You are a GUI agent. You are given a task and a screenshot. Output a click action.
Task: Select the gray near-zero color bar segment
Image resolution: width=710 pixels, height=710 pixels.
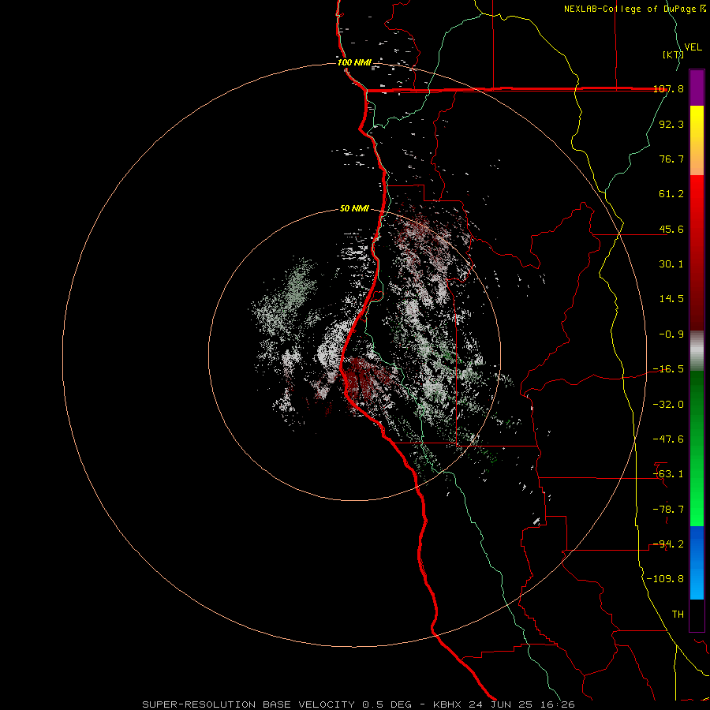point(697,351)
